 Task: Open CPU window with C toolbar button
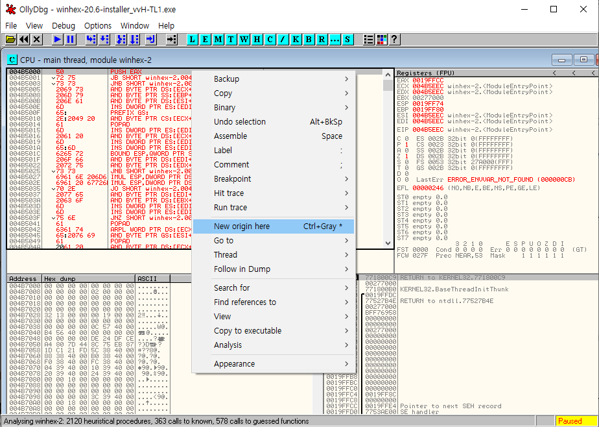270,39
